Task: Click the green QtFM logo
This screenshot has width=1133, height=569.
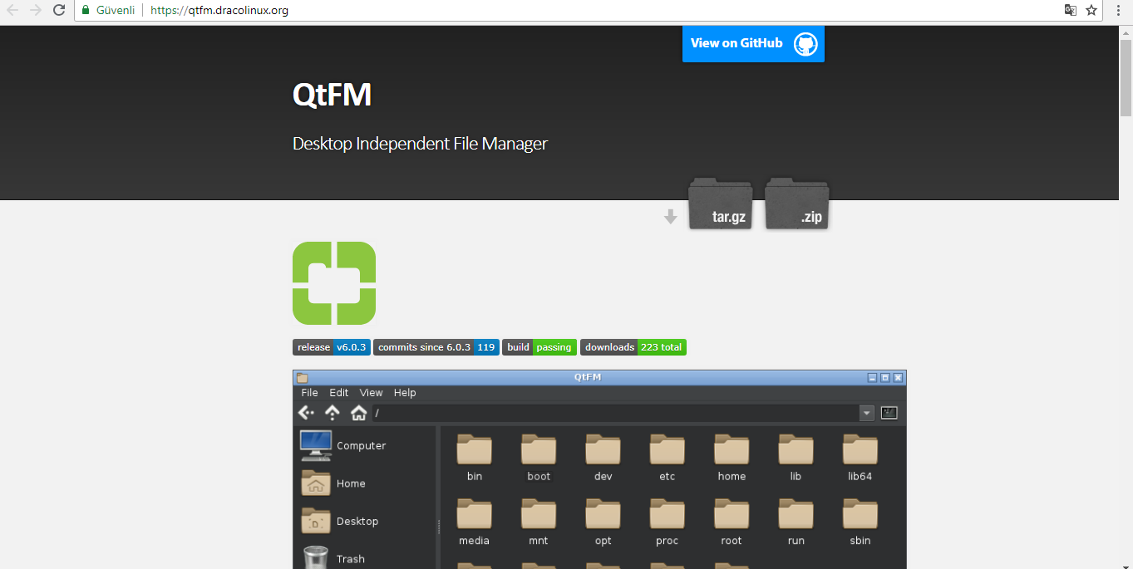Action: [x=334, y=283]
